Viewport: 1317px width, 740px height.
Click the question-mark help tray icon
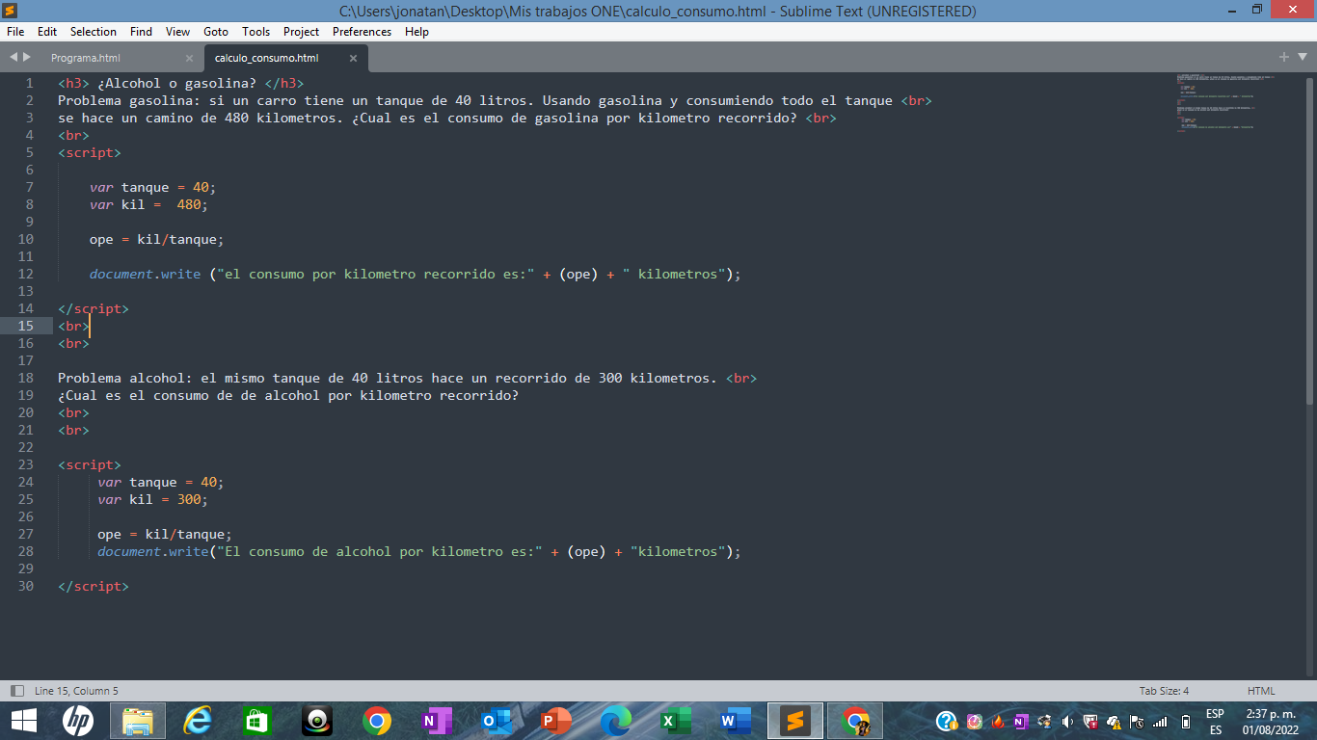pyautogui.click(x=947, y=722)
